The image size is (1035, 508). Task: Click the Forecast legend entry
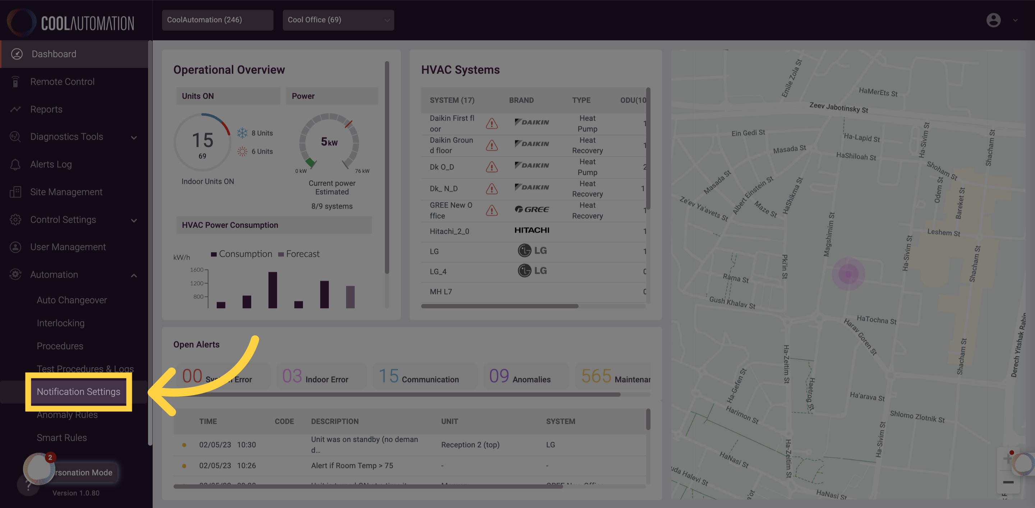(x=299, y=254)
